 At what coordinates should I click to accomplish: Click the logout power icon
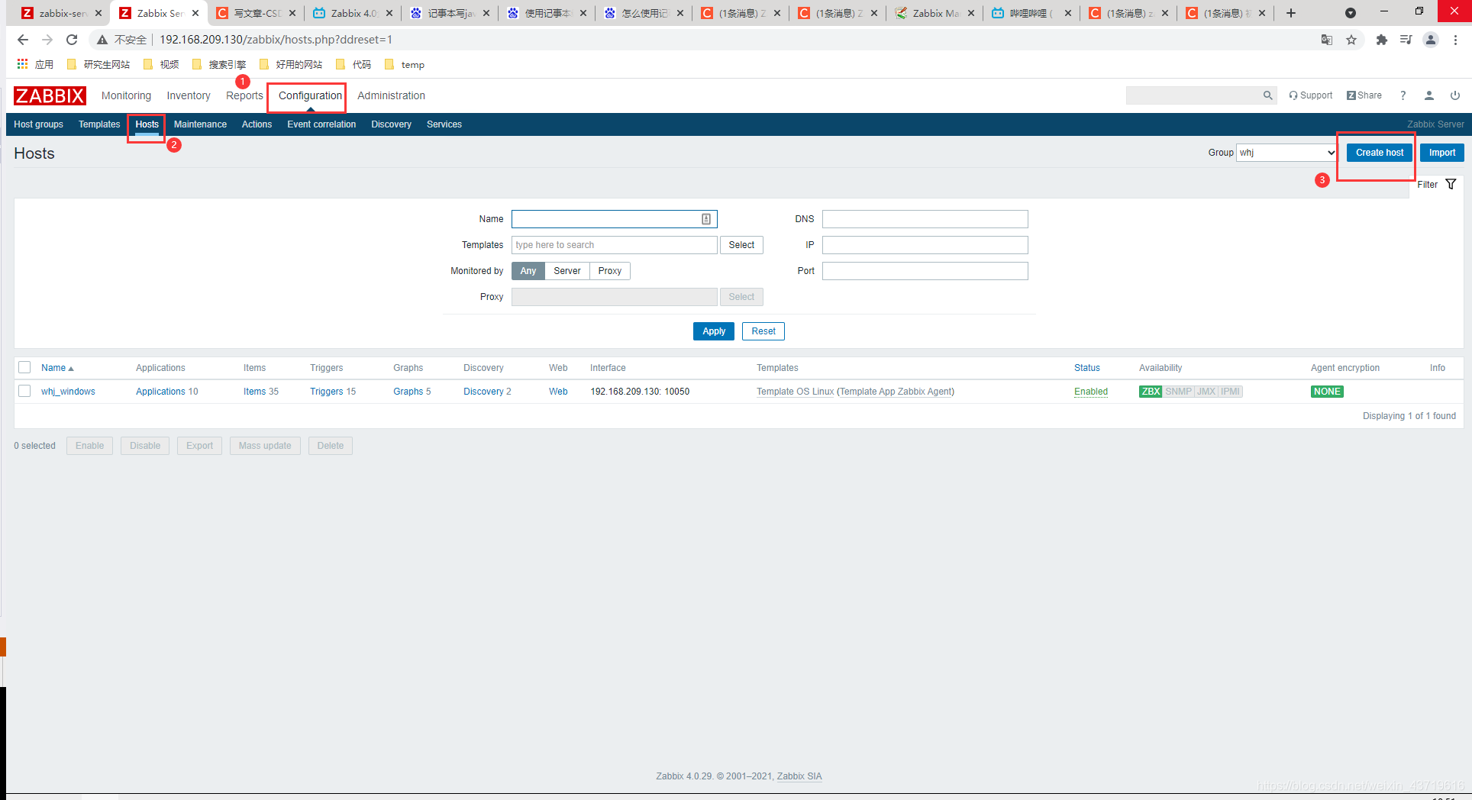(x=1455, y=95)
